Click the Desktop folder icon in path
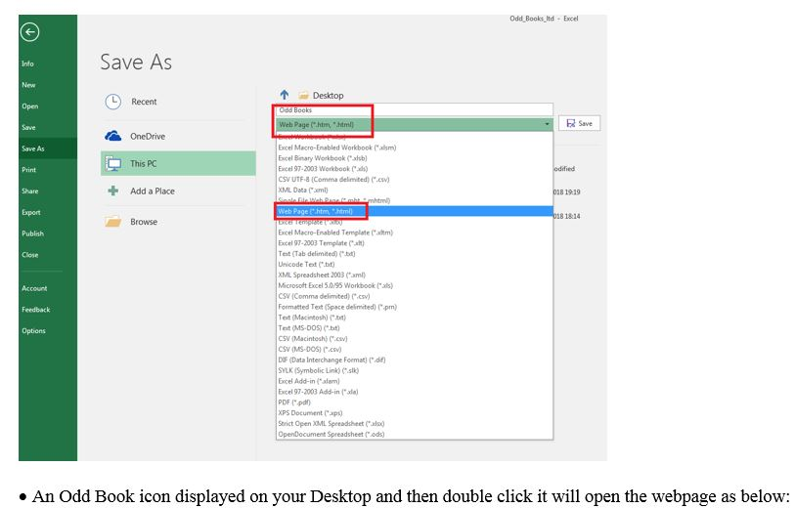Viewport: 796px width, 508px height. [303, 96]
